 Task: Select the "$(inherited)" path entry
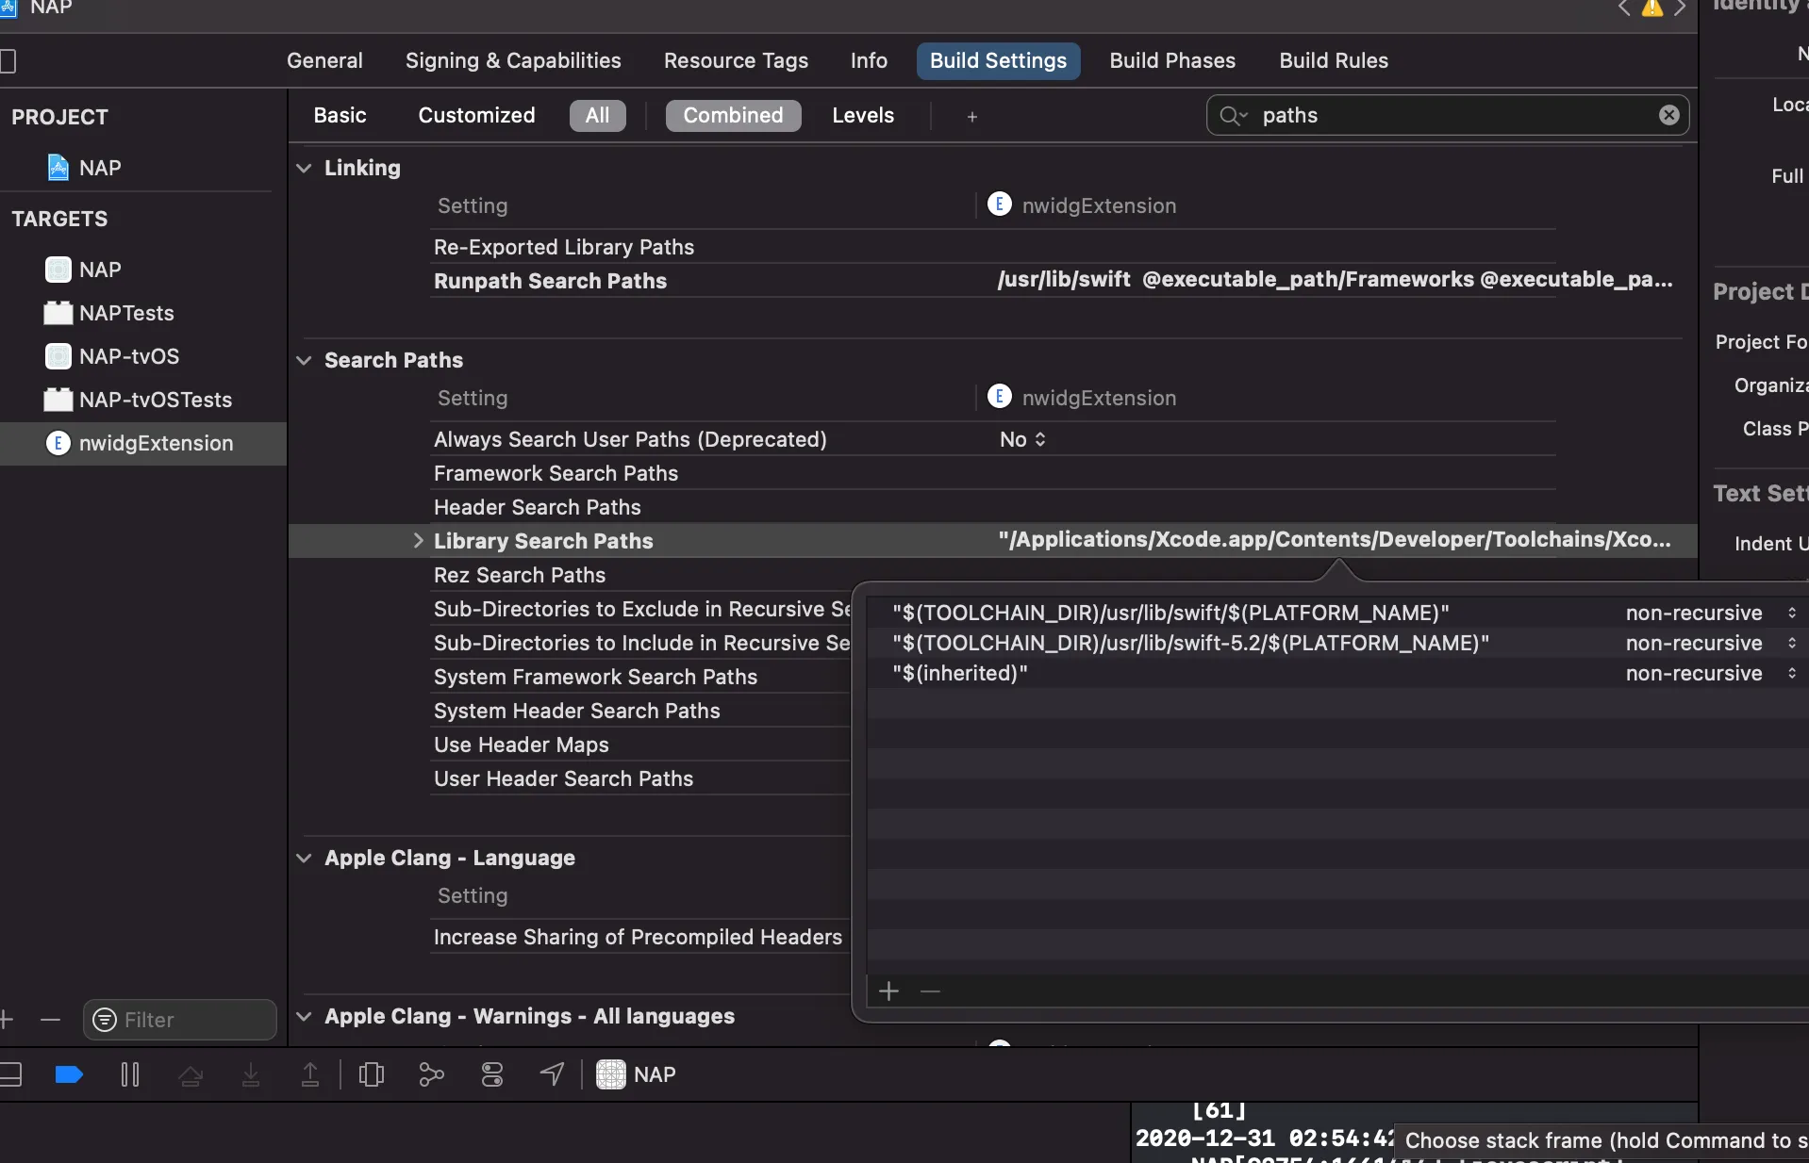coord(960,673)
